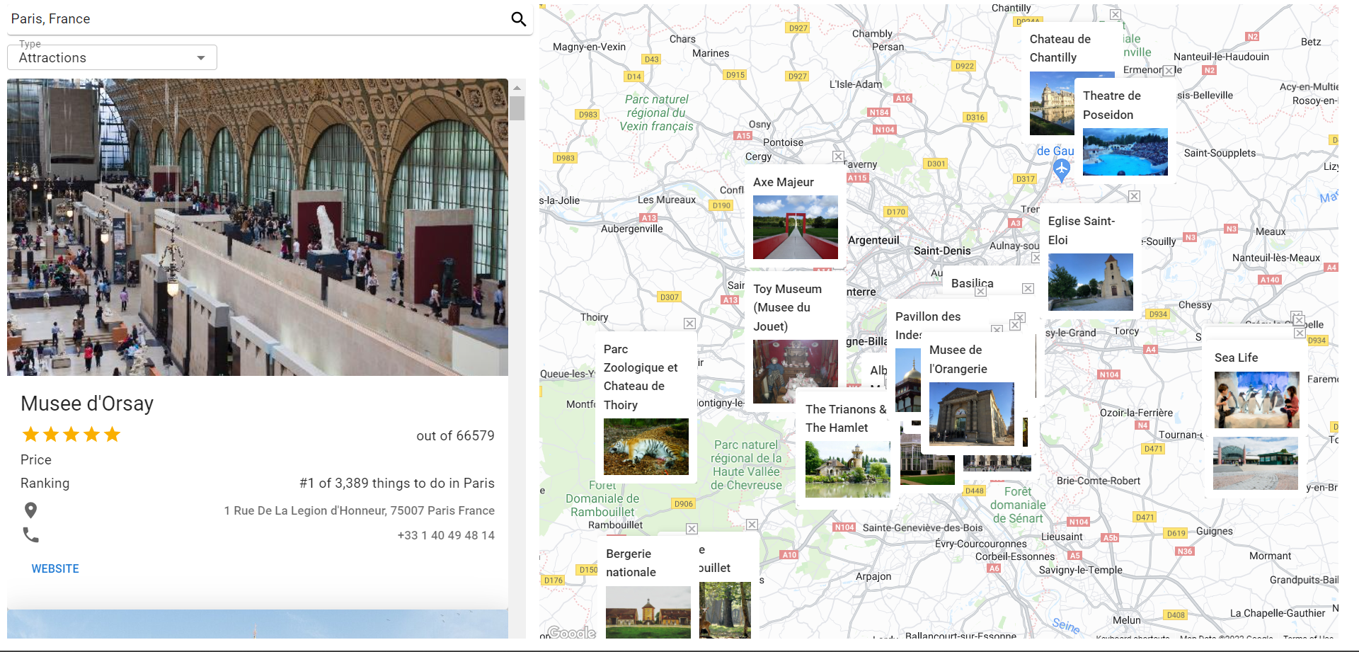Click the location pin icon
The image size is (1359, 652).
click(30, 510)
